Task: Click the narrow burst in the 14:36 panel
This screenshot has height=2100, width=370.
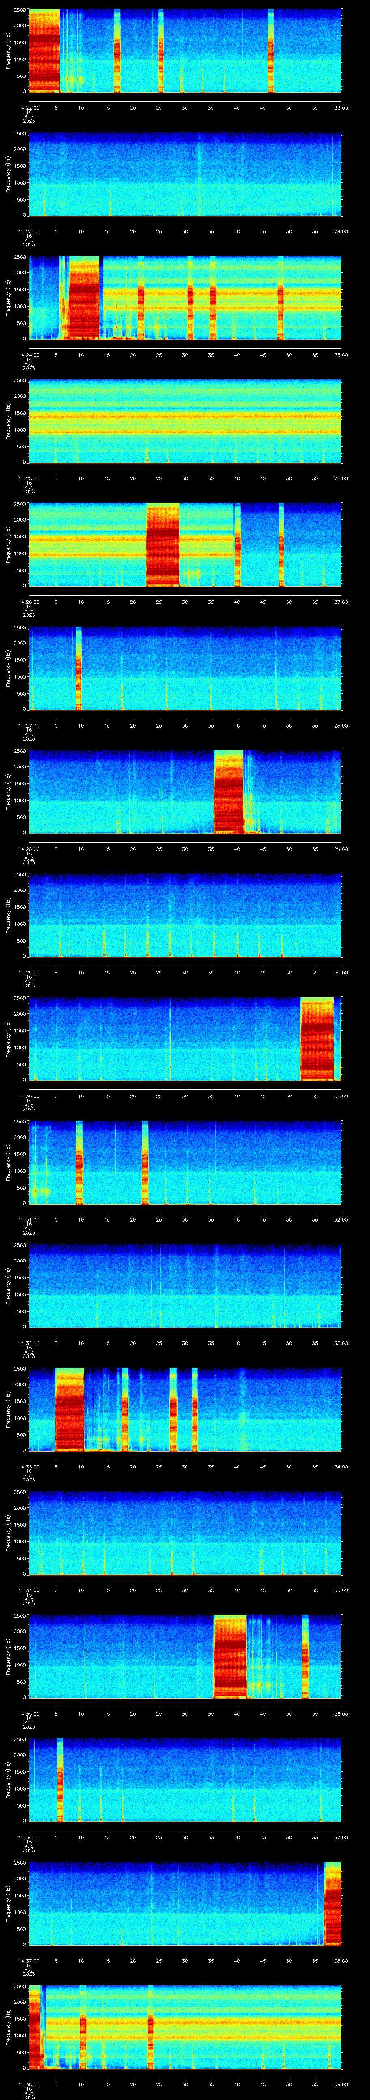Action: pos(60,1780)
